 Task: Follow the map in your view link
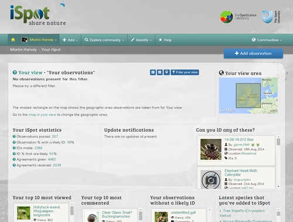point(42,115)
